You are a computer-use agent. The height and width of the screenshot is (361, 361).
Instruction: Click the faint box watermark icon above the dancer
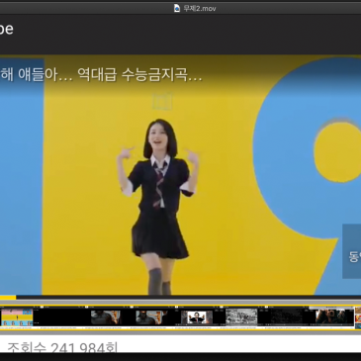point(162,102)
